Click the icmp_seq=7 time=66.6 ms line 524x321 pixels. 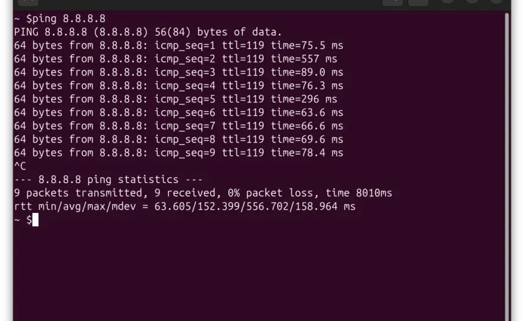point(179,126)
